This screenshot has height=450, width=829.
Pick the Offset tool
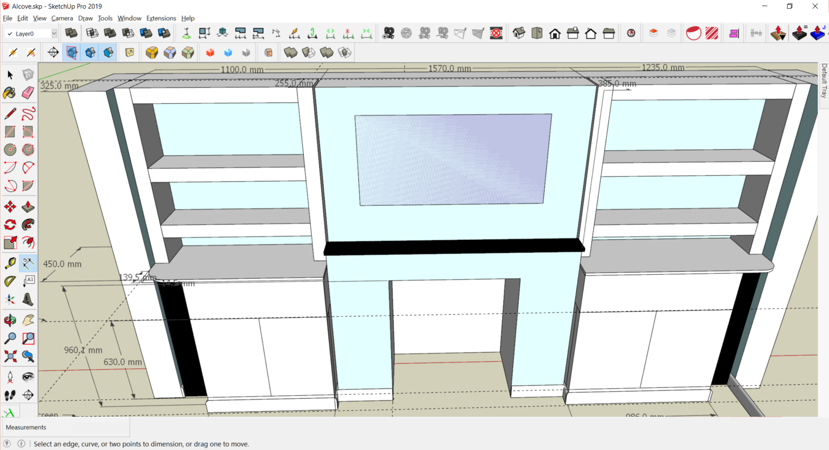coord(28,243)
